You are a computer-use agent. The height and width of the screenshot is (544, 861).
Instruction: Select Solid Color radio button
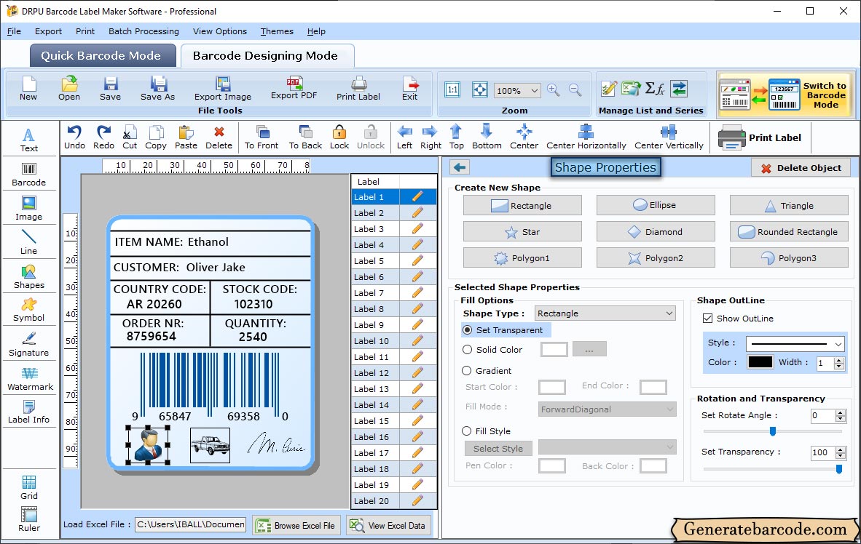point(468,349)
